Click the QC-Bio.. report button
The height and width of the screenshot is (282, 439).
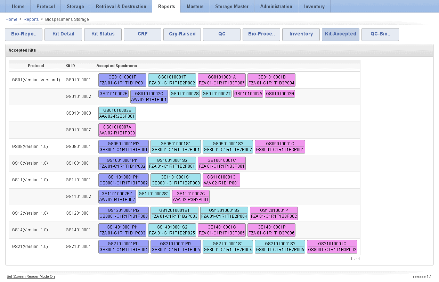380,34
